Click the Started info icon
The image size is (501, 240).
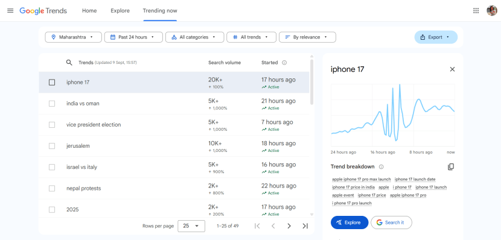click(284, 63)
